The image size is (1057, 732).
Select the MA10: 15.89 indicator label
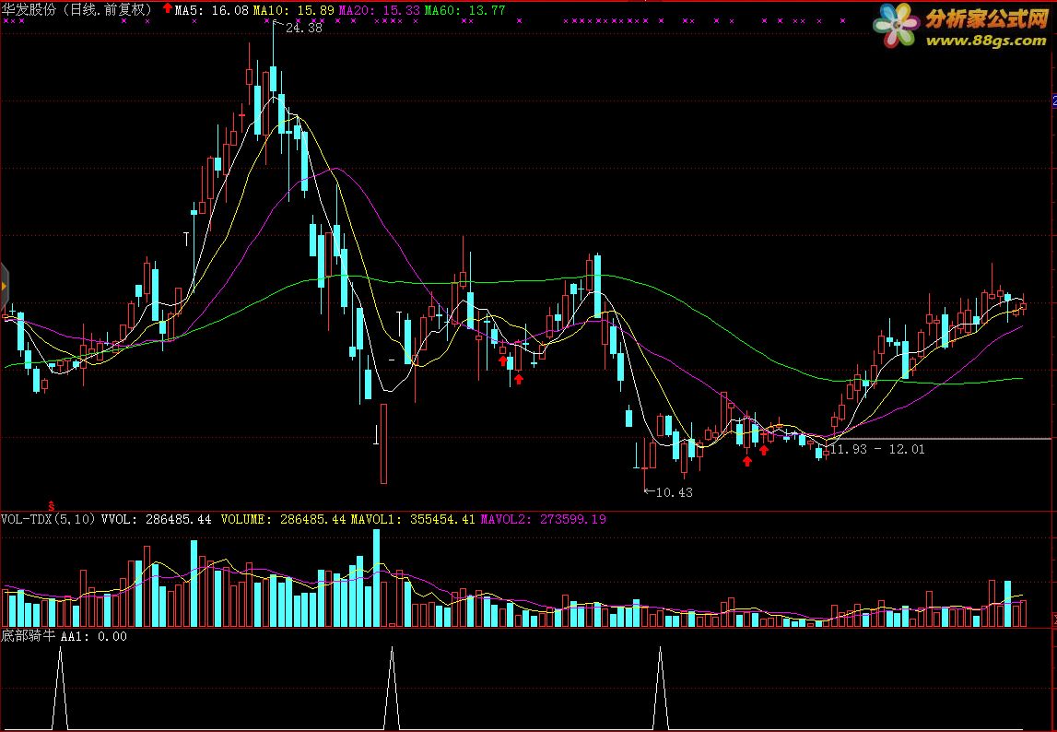[294, 11]
